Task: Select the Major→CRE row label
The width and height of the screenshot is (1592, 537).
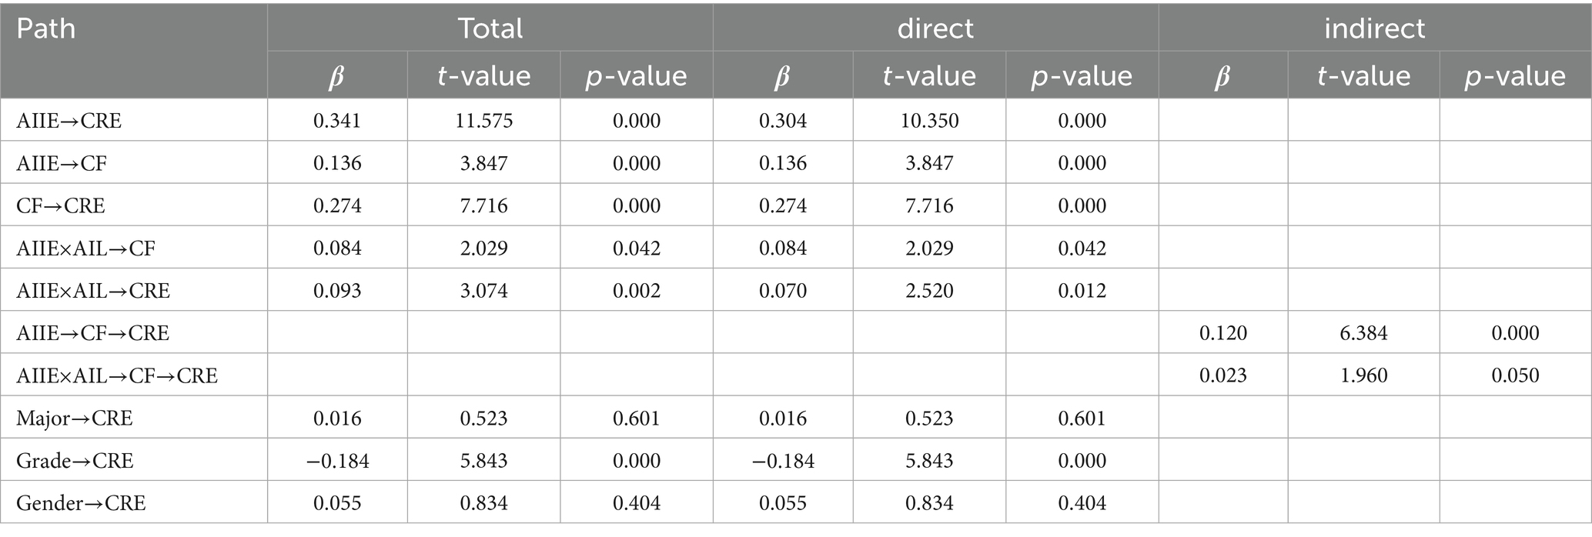Action: pyautogui.click(x=75, y=418)
